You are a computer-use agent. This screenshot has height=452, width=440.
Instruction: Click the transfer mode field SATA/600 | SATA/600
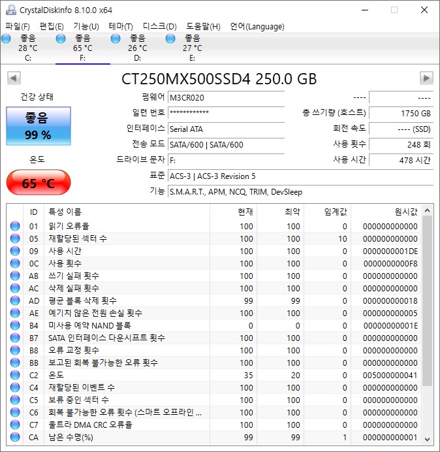tap(226, 145)
